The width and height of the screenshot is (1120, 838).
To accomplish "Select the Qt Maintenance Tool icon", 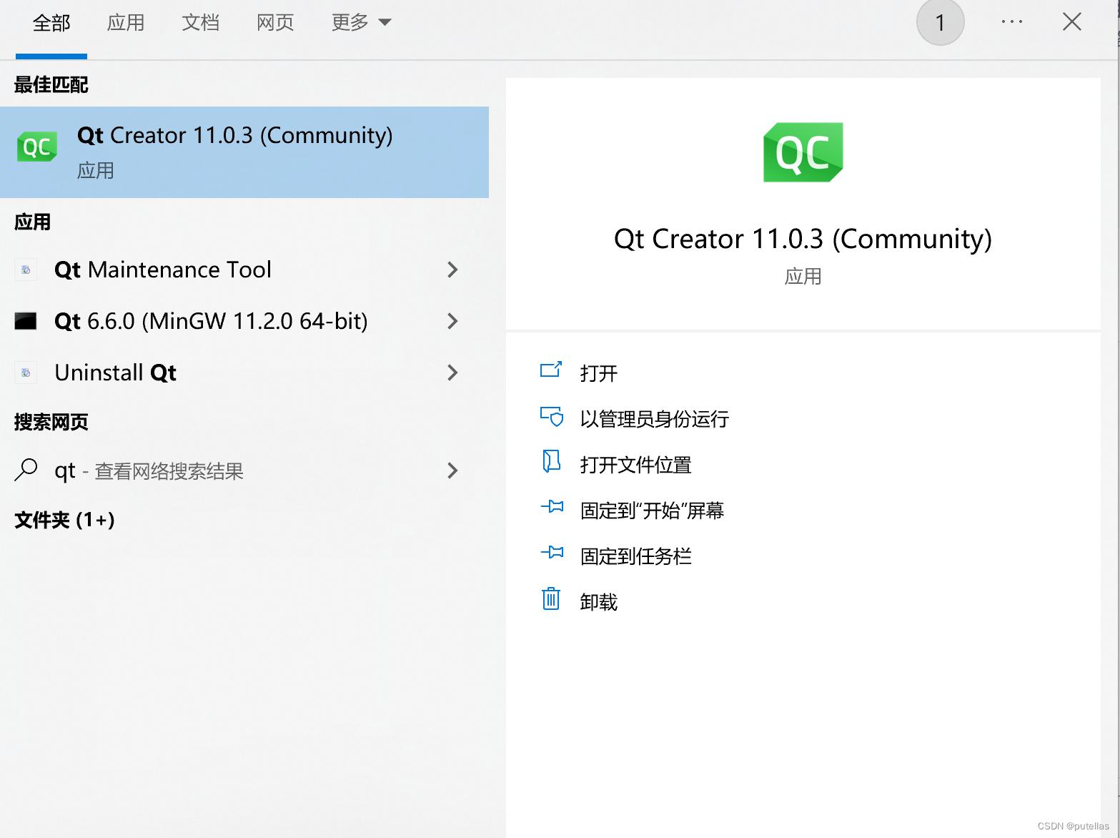I will pos(26,270).
